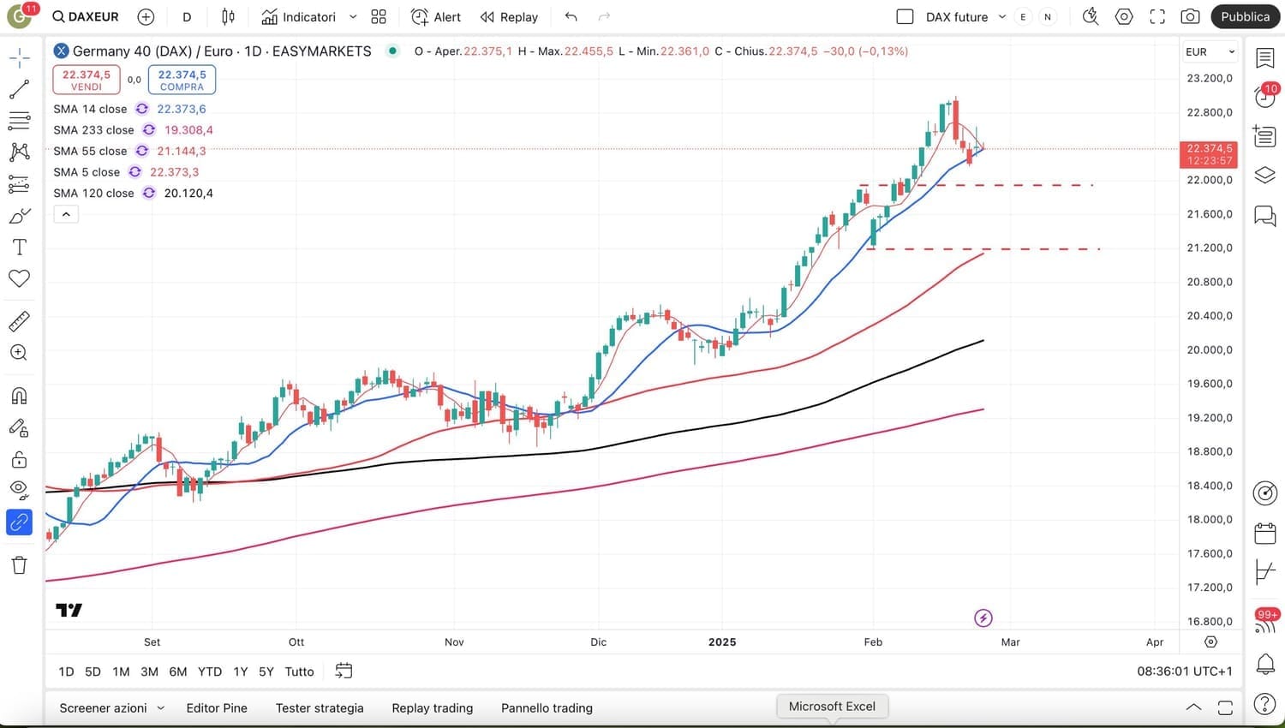
Task: Open the EUR currency dropdown
Action: (x=1210, y=52)
